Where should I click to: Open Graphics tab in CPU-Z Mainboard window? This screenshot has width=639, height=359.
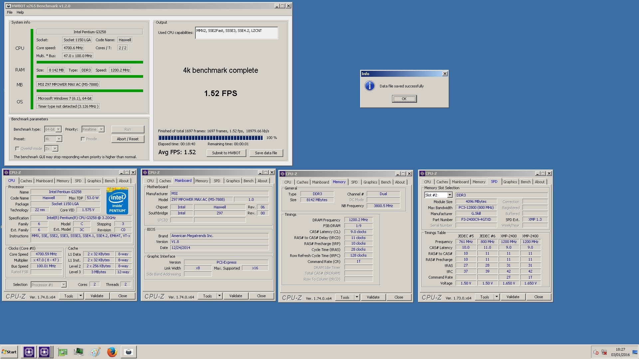(x=233, y=181)
